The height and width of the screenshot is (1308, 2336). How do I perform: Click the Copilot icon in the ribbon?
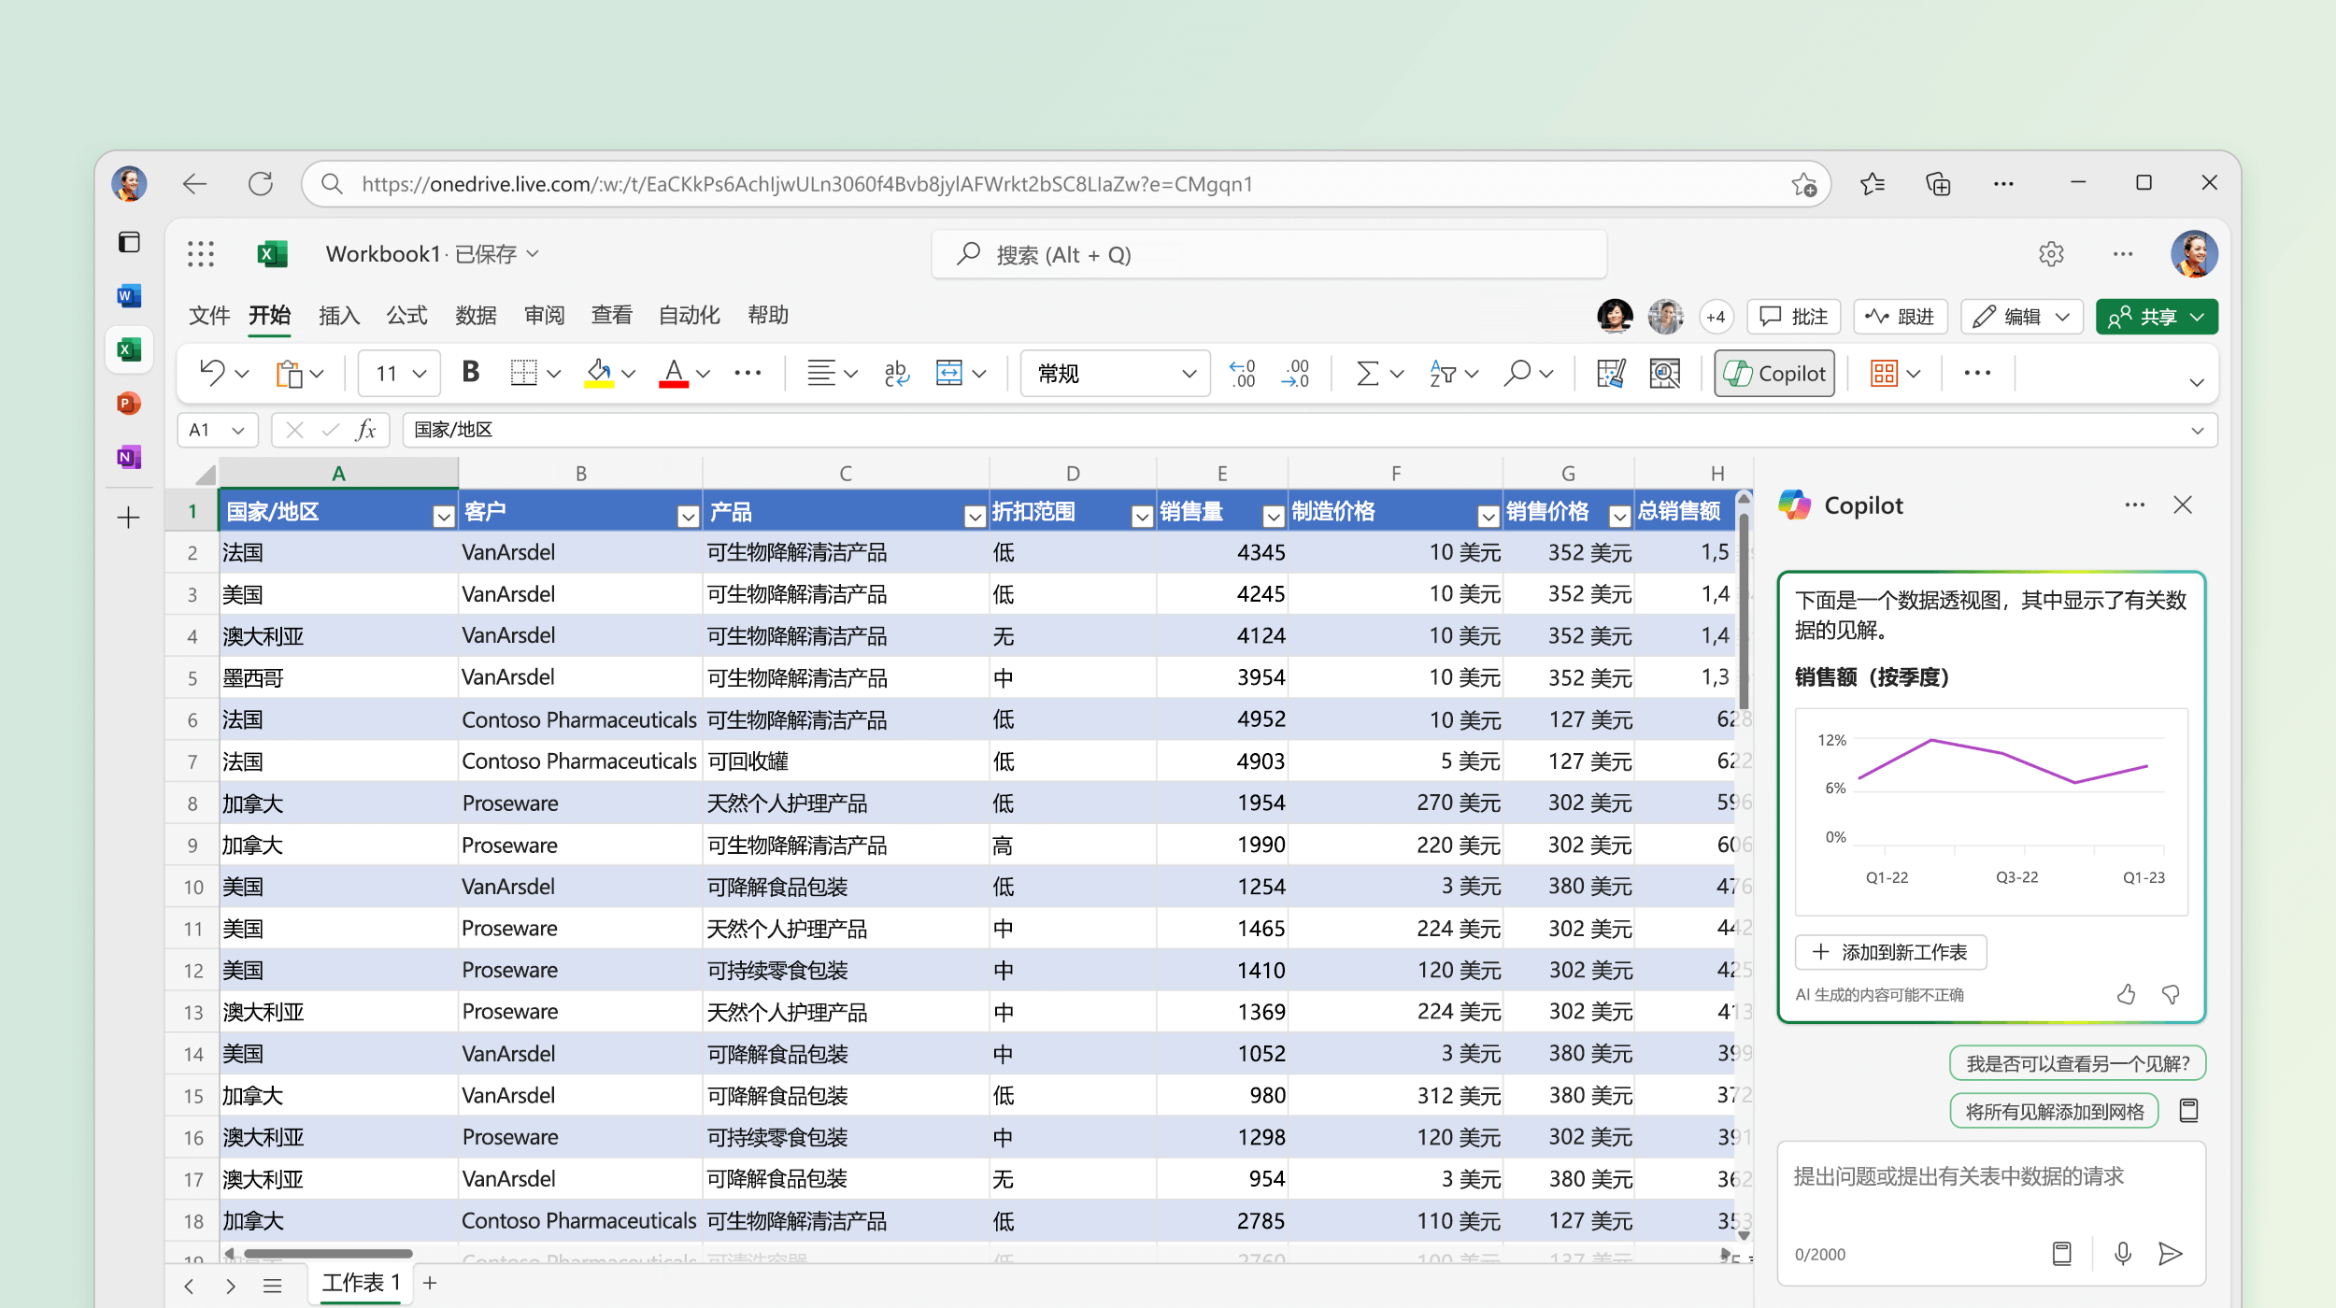coord(1777,374)
